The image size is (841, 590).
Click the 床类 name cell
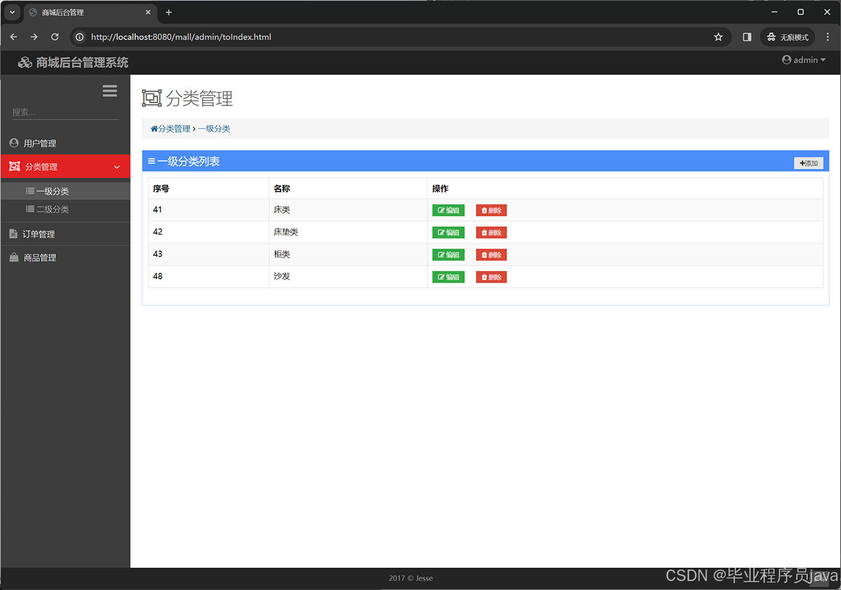click(x=349, y=210)
